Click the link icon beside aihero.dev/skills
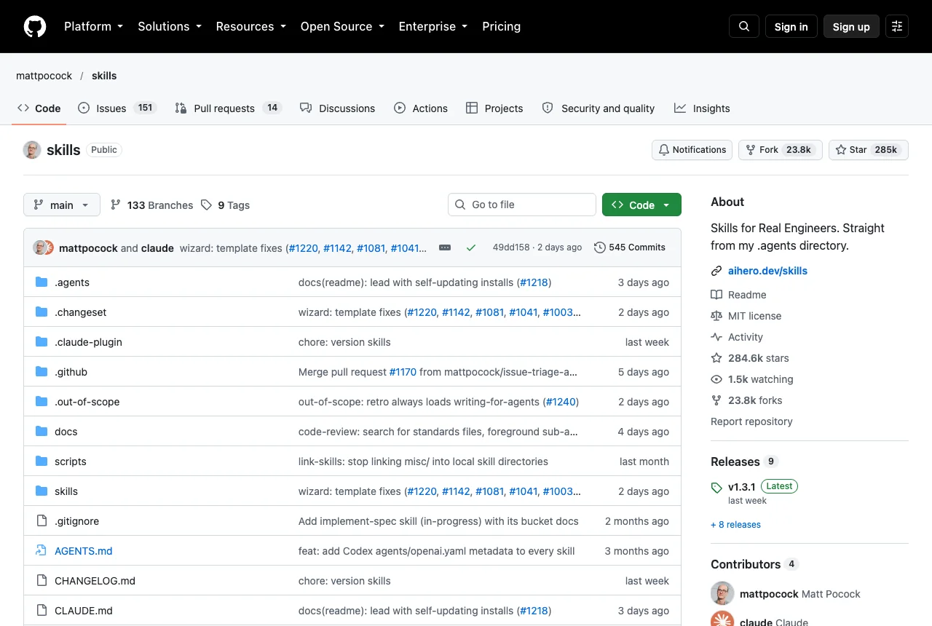The height and width of the screenshot is (626, 932). point(716,271)
